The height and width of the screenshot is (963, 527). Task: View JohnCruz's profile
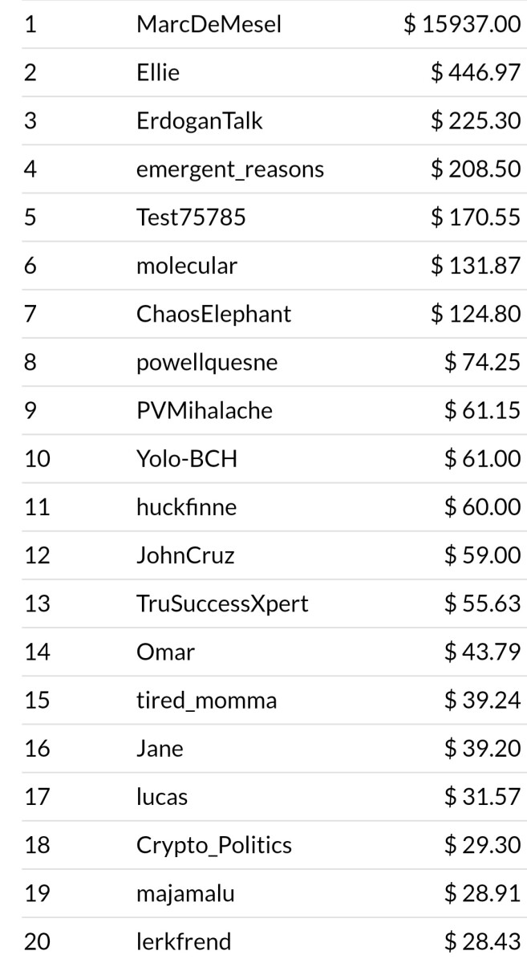point(185,555)
